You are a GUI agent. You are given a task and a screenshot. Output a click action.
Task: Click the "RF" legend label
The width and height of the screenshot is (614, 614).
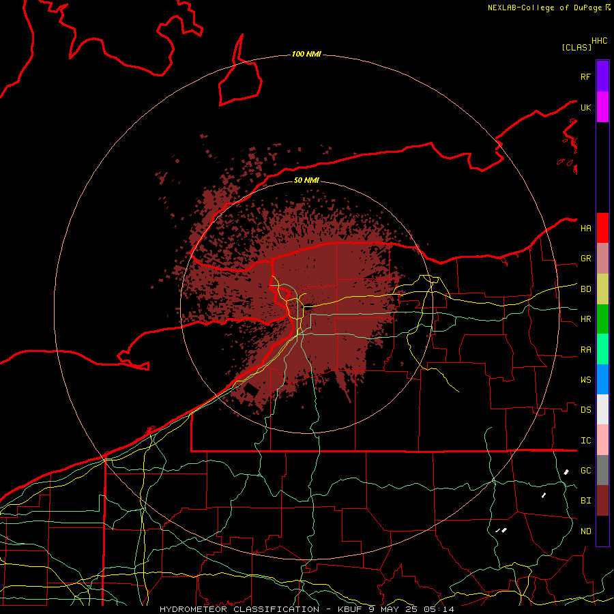pos(585,76)
